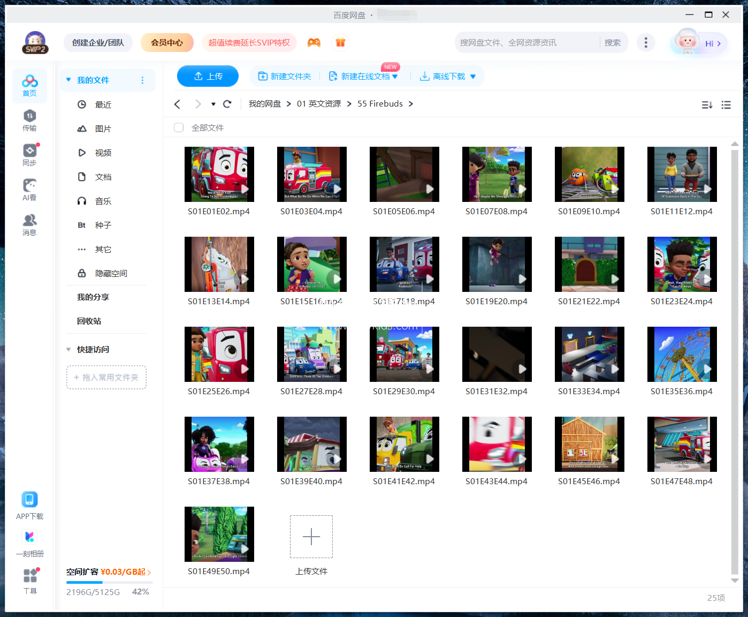Viewport: 748px width, 617px height.
Task: Click the gift box icon
Action: coord(340,43)
